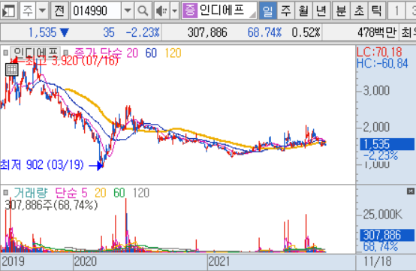Click the blue 307,886 volume tag on axis
The image size is (416, 271).
(x=387, y=235)
